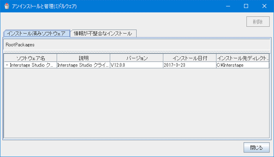
Task: Maximize the uninstall window
Action: coord(246,6)
